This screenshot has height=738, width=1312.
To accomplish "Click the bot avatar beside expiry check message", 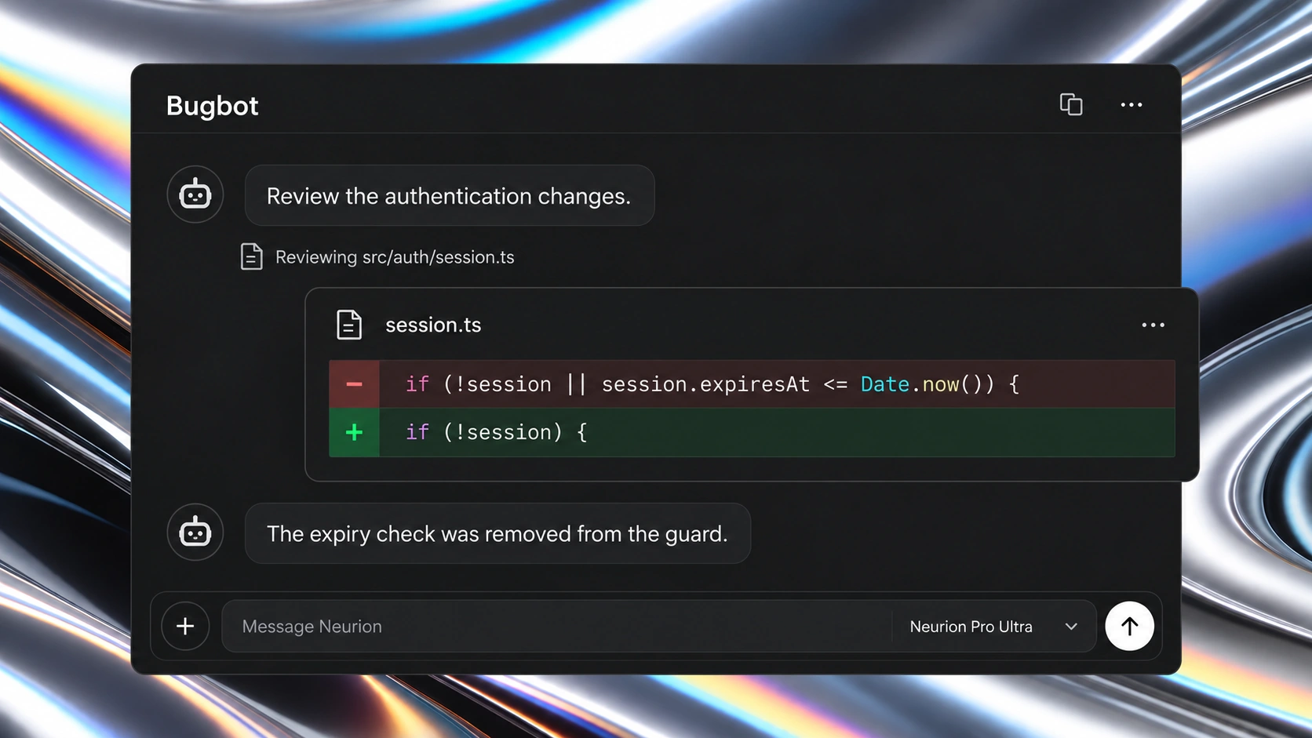I will [x=195, y=533].
